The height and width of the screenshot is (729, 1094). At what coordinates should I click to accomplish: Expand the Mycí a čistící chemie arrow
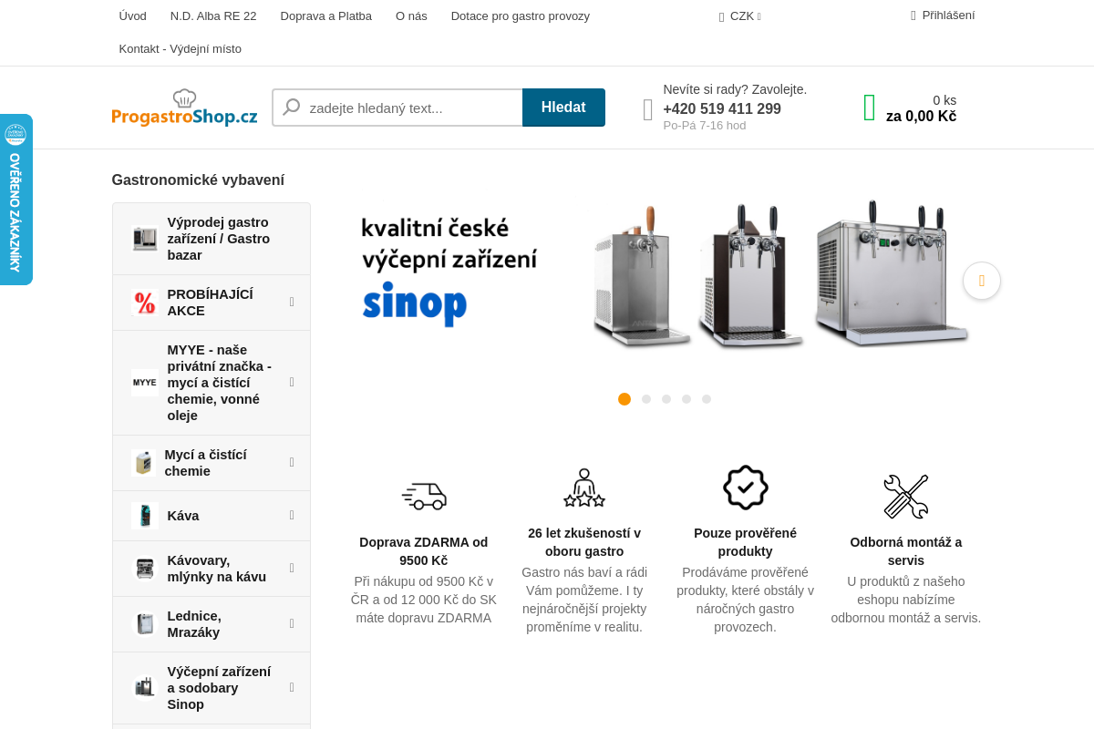click(x=292, y=462)
